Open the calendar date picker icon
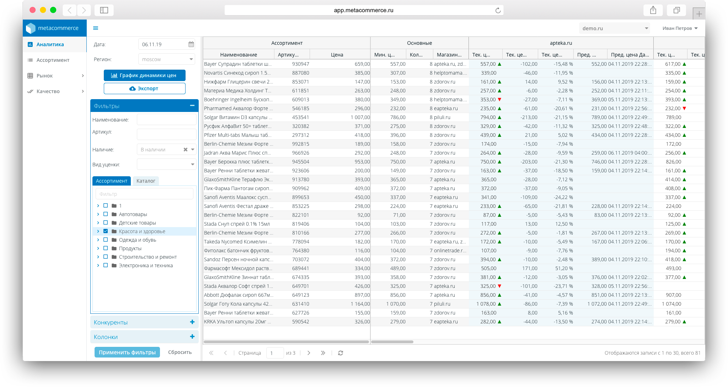The width and height of the screenshot is (728, 387). tap(191, 44)
